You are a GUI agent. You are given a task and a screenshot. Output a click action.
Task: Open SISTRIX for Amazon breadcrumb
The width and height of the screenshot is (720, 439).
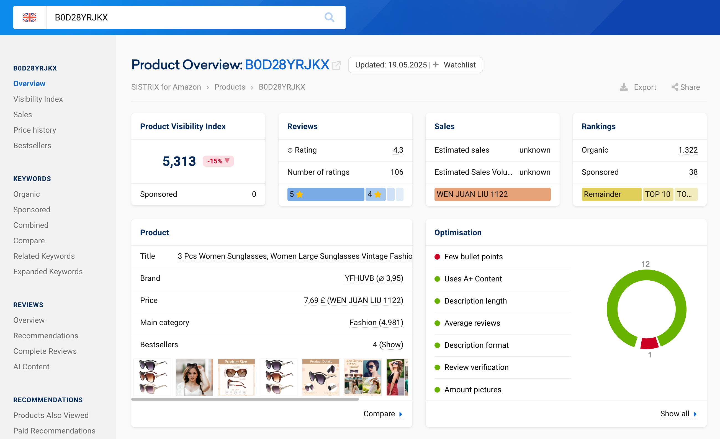[166, 87]
